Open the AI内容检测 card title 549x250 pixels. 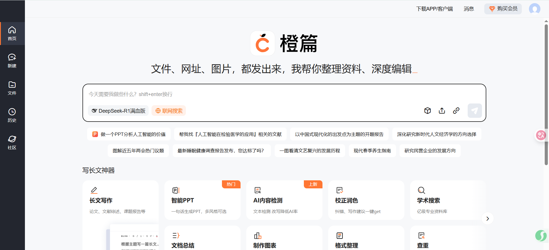pyautogui.click(x=268, y=200)
